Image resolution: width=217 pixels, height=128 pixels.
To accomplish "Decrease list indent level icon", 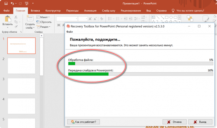I will point(126,18).
